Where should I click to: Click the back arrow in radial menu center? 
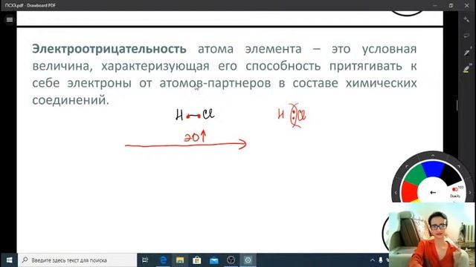433,193
